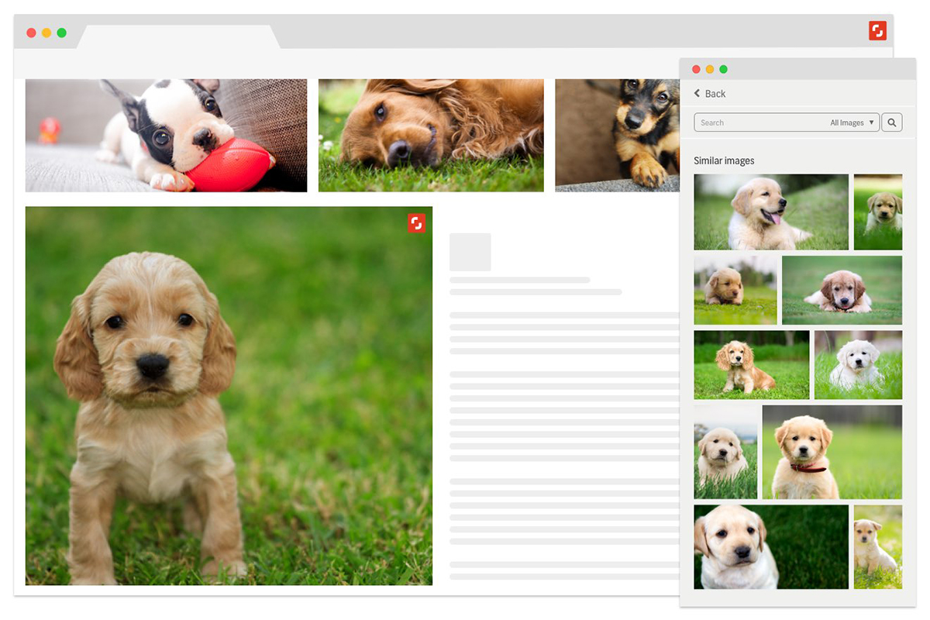930x620 pixels.
Task: Click the Shutterstock extension icon in browser toolbar
Action: click(877, 31)
